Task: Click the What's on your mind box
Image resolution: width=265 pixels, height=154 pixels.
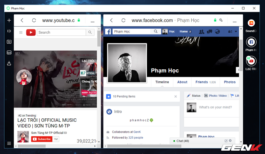Action: (215, 107)
